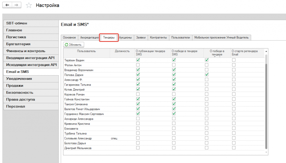The height and width of the screenshot is (163, 286).
Task: Uncheck tender win SMS for Владимир Ворончихин
Action: (174, 70)
